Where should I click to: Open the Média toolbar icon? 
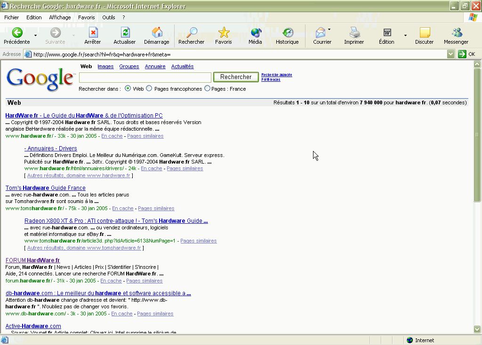256,32
